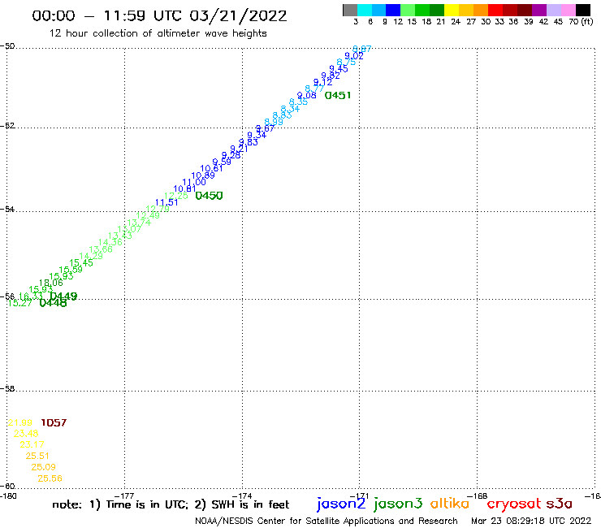Click the pass time label '0449'

[x=63, y=296]
